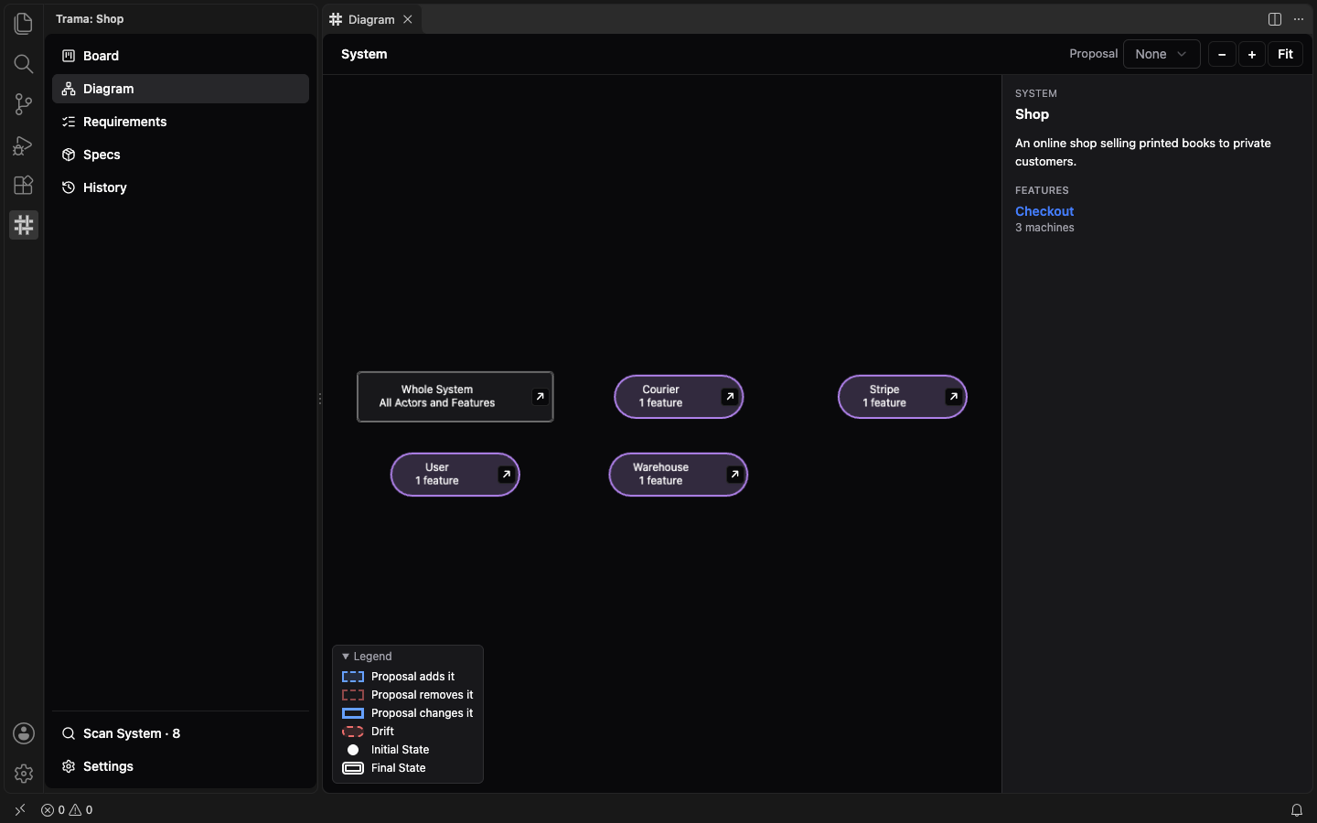Click Scan System · 8

[x=180, y=733]
